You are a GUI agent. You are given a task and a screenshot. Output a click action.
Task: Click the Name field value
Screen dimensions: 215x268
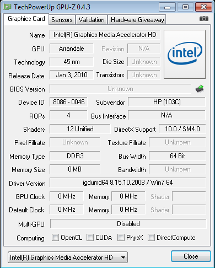(x=105, y=35)
